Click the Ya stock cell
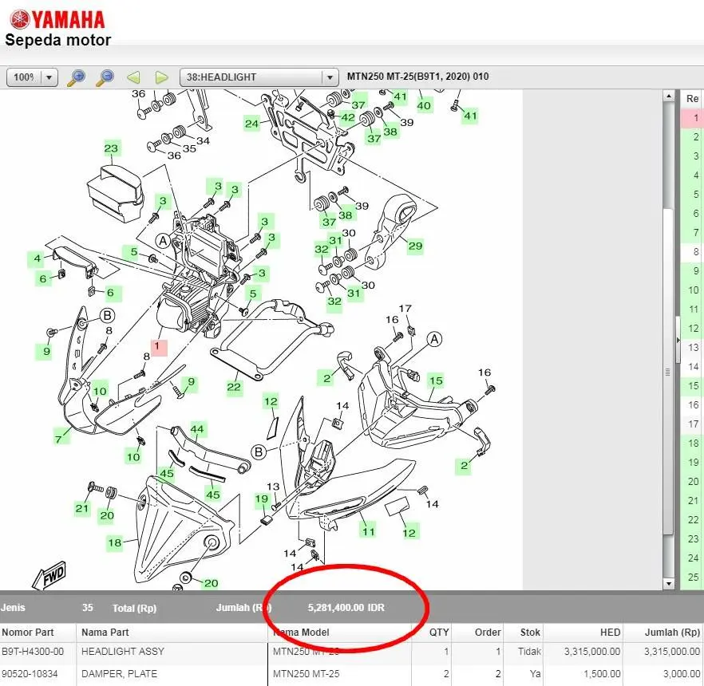 [535, 674]
